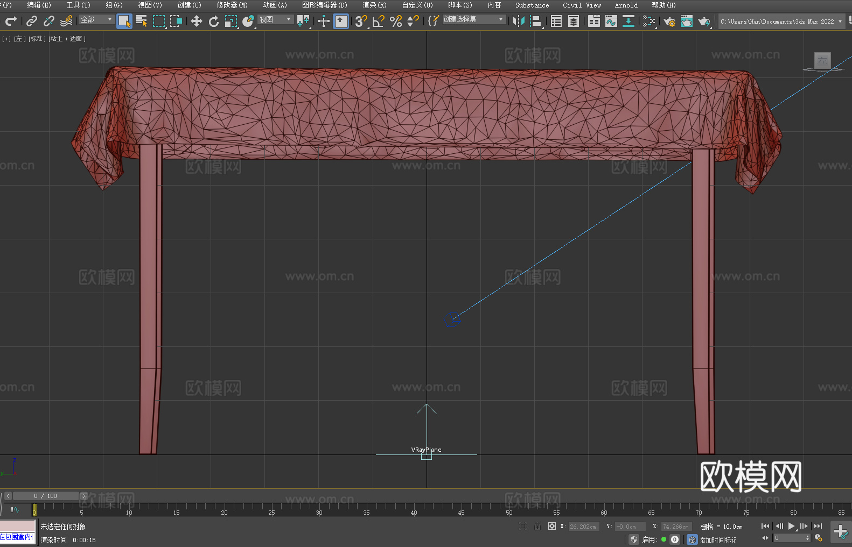
Task: Click the Unlink selection icon
Action: point(49,21)
